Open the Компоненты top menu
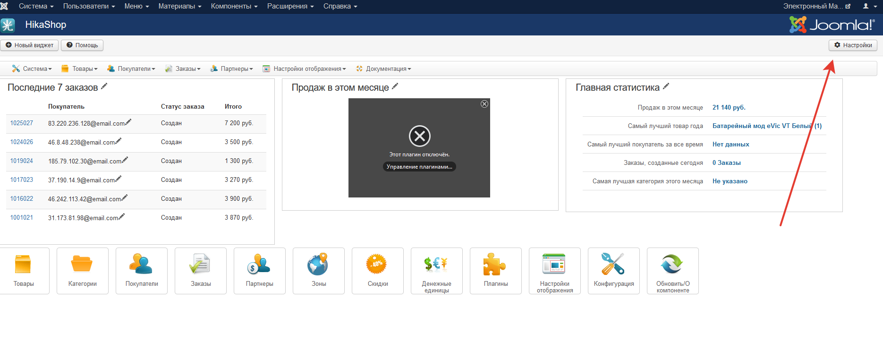Screen dimensions: 883x351 234,6
